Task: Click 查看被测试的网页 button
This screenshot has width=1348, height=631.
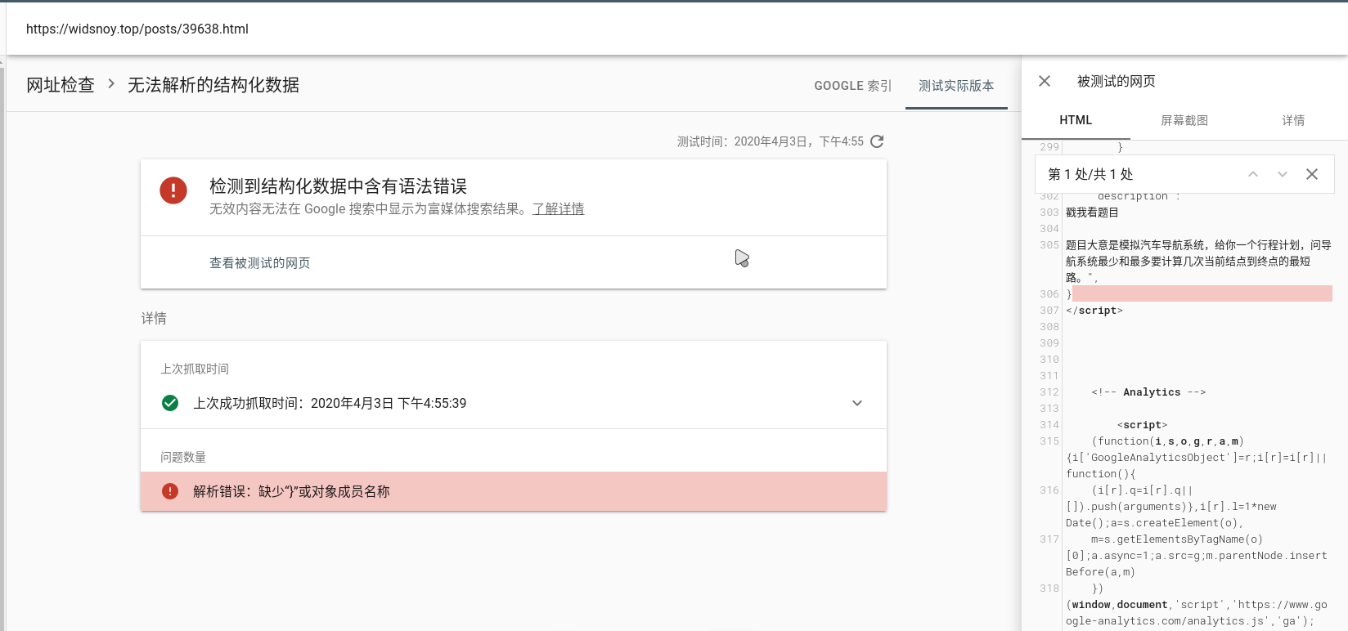Action: (x=260, y=262)
